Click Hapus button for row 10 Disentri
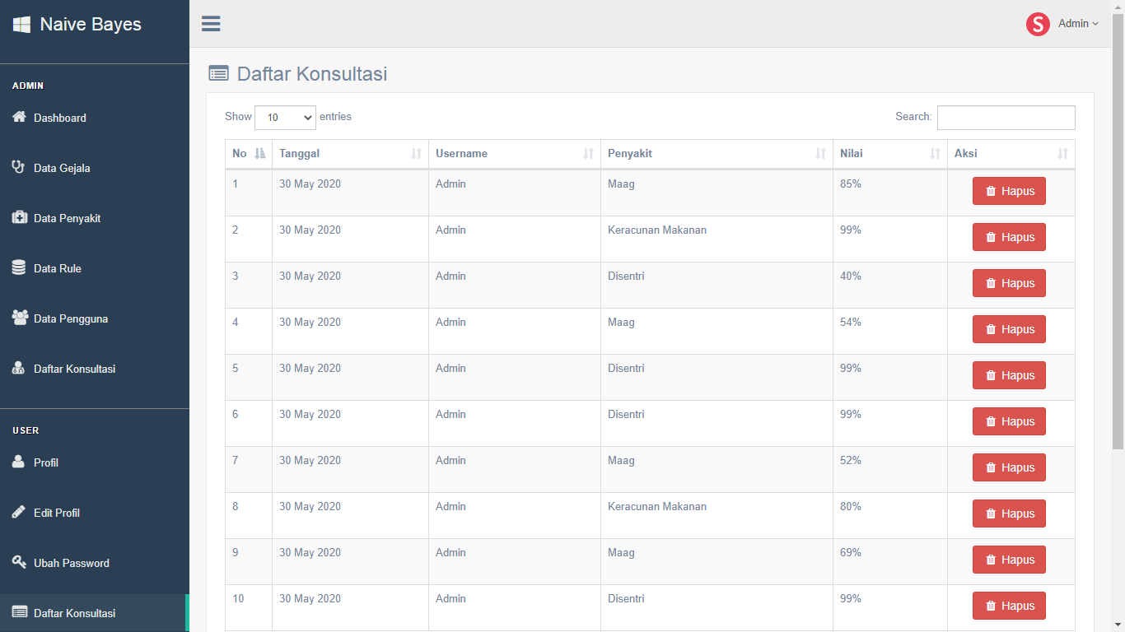 (1009, 606)
